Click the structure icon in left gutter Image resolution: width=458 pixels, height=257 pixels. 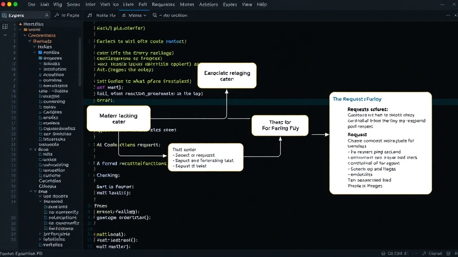5,26
